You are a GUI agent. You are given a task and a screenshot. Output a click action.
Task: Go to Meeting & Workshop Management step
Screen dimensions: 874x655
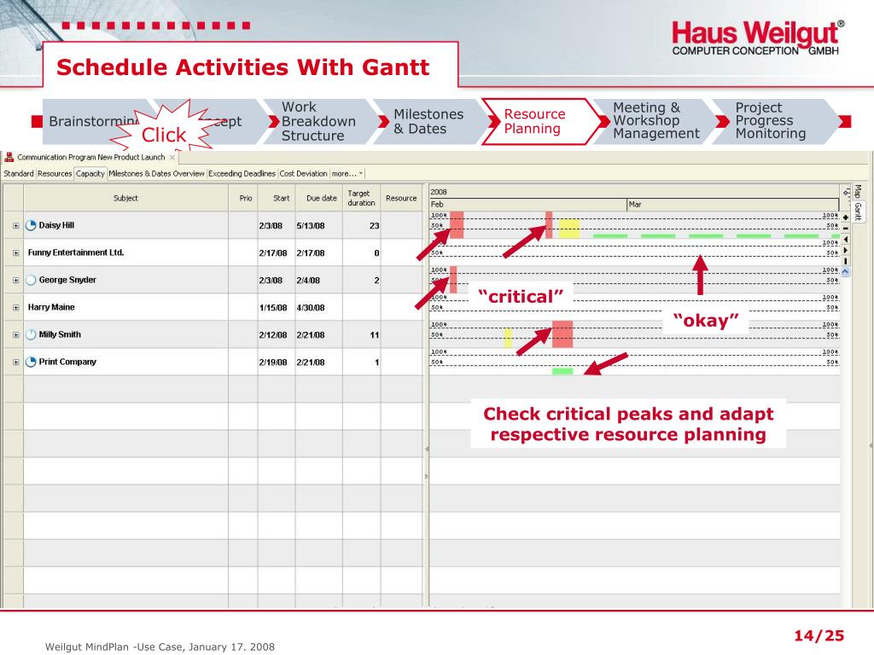[x=655, y=121]
